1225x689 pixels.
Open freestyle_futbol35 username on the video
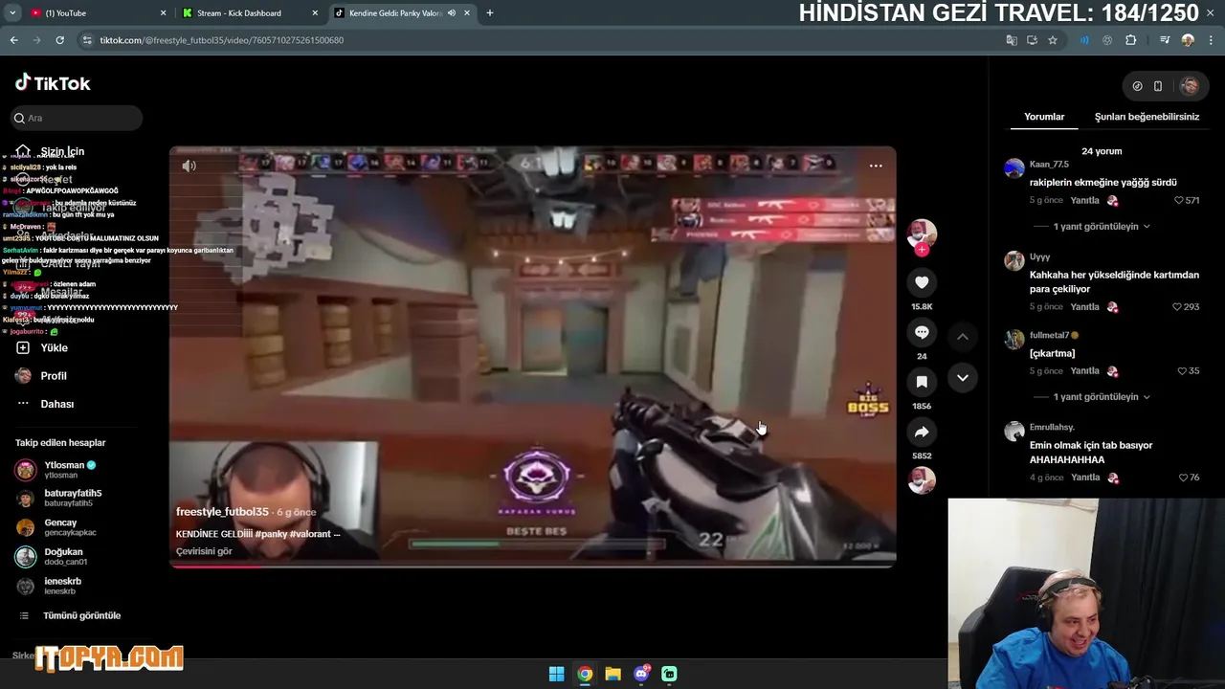point(222,512)
